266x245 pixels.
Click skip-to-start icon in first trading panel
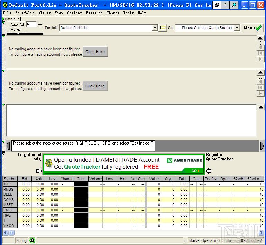(x=260, y=53)
